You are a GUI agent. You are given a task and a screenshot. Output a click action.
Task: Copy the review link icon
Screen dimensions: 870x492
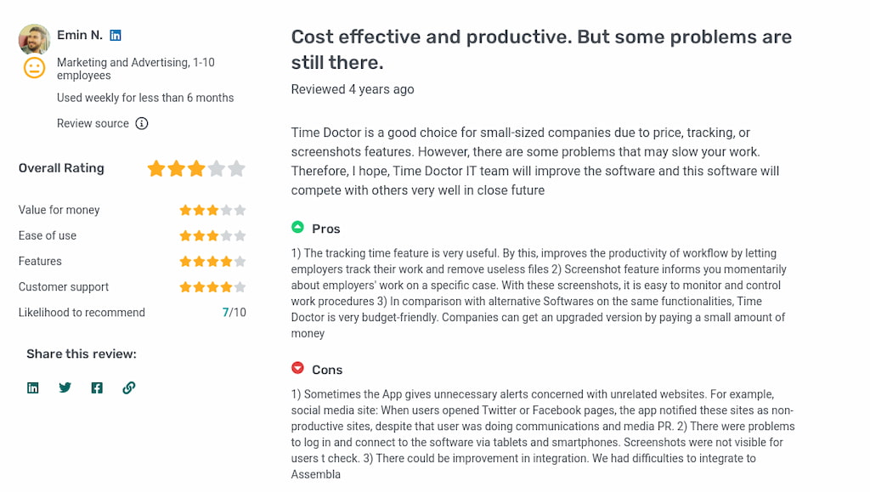[128, 387]
